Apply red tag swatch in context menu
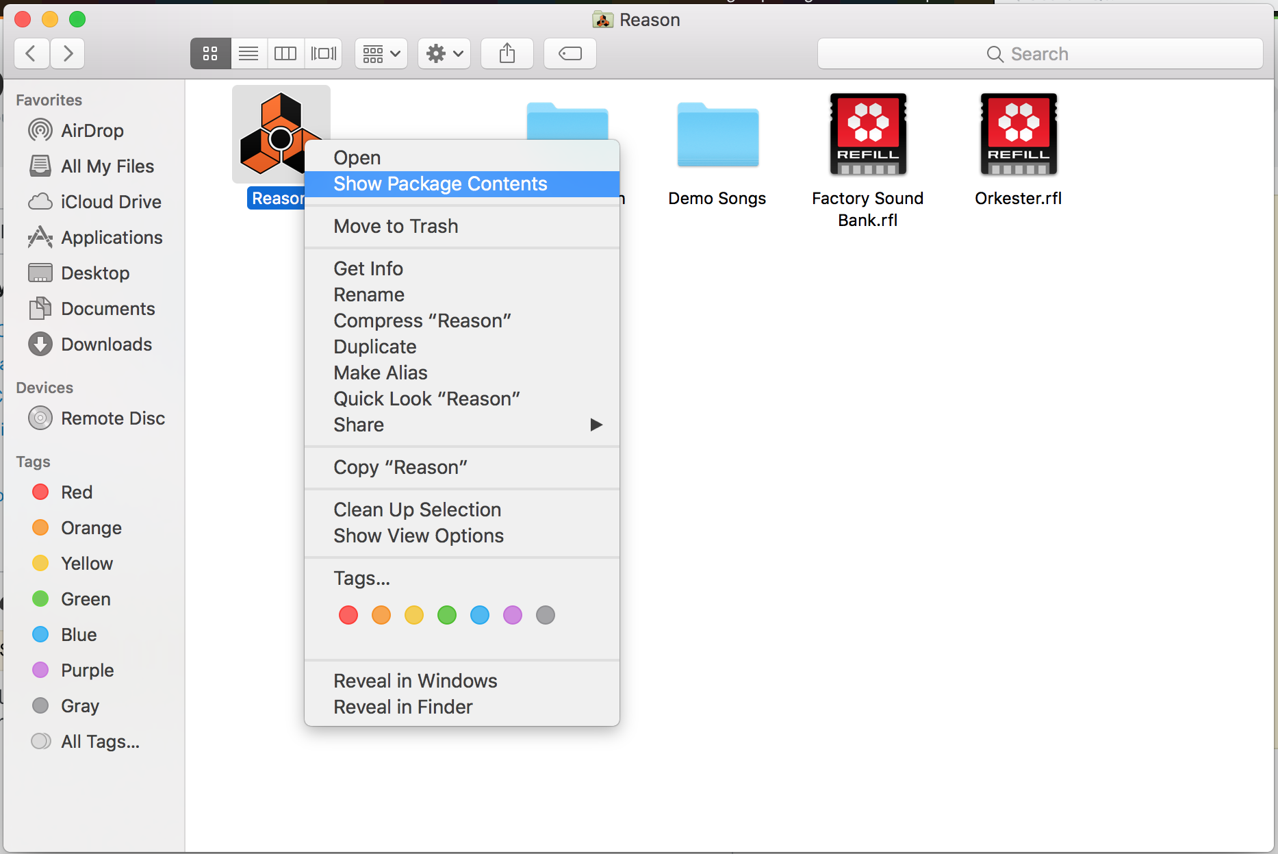 (x=348, y=615)
